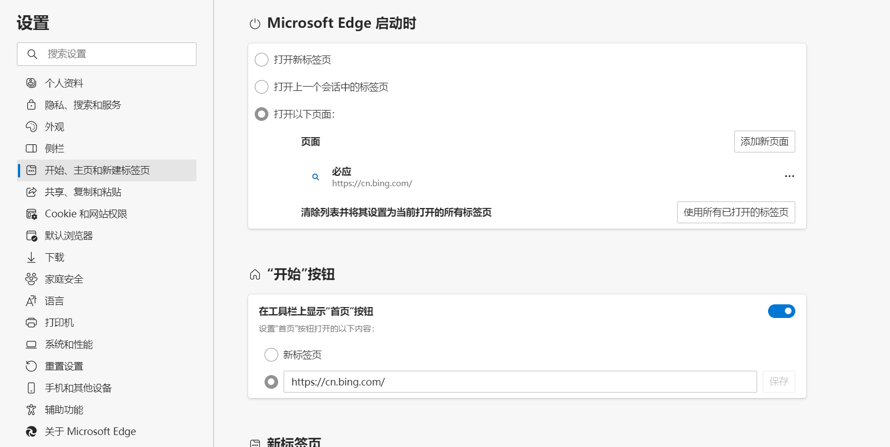Open 打印机 settings section
The width and height of the screenshot is (890, 447).
coord(107,322)
